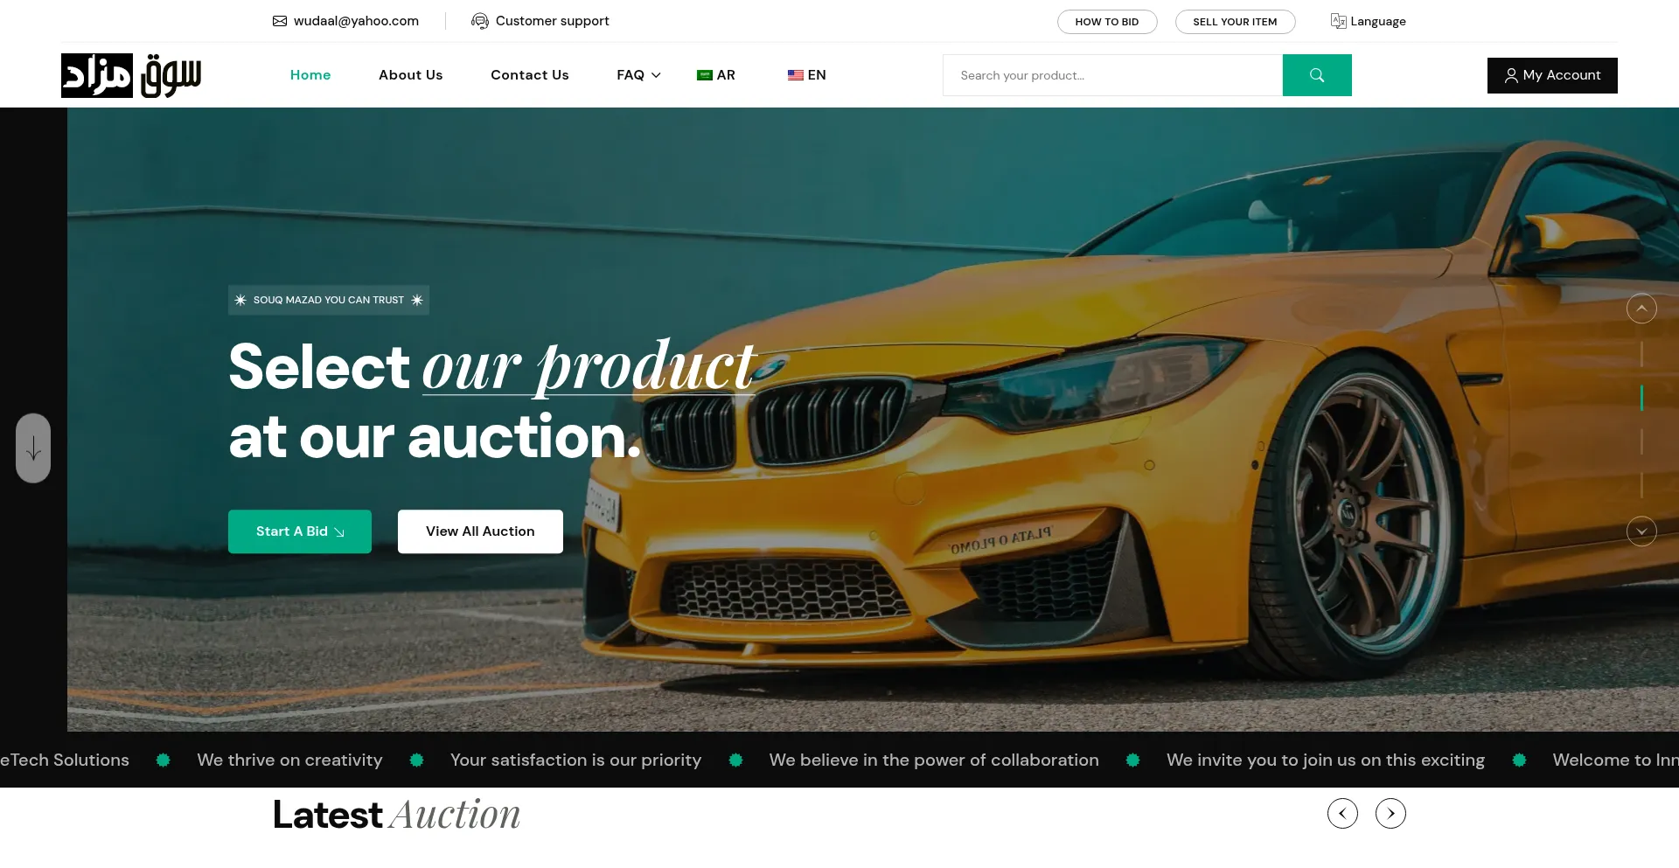Select the active teal slide indicator
This screenshot has width=1679, height=868.
point(1641,398)
